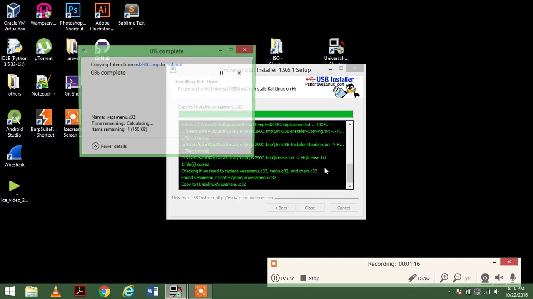Toggle microphone in recorder panel
Viewport: 533px width, 299px height.
pos(513,278)
